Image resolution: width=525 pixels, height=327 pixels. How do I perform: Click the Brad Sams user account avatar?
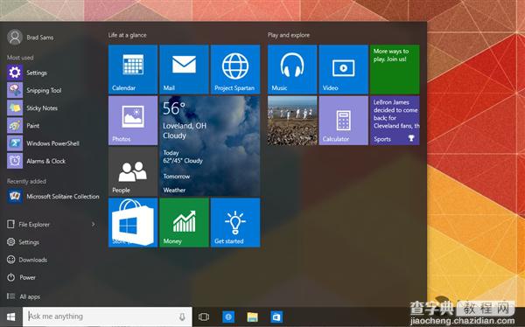(x=15, y=37)
